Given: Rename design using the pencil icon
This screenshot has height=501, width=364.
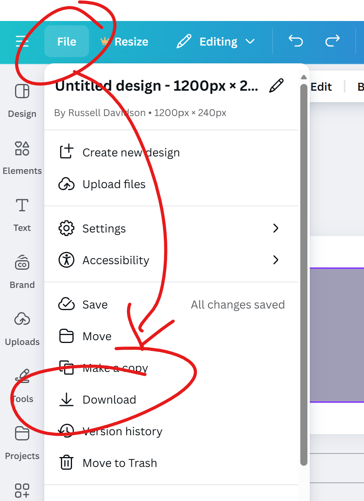Looking at the screenshot, I should 276,86.
